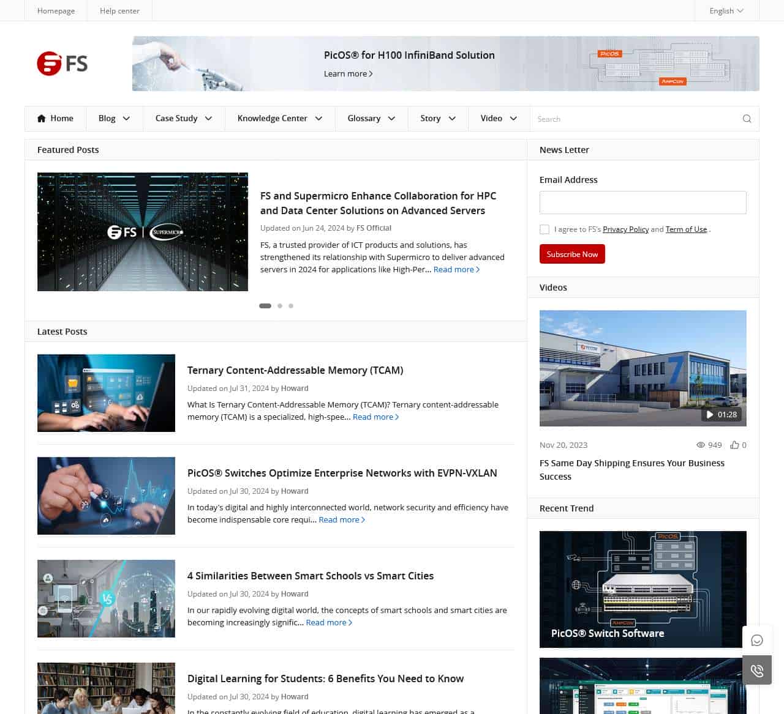This screenshot has height=714, width=784.
Task: Expand the English language dropdown
Action: (726, 11)
